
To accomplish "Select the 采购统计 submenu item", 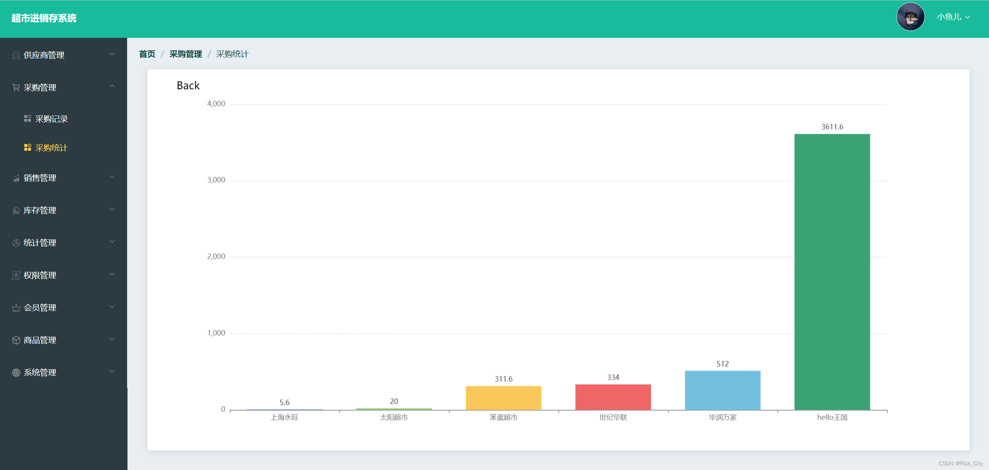I will 63,148.
